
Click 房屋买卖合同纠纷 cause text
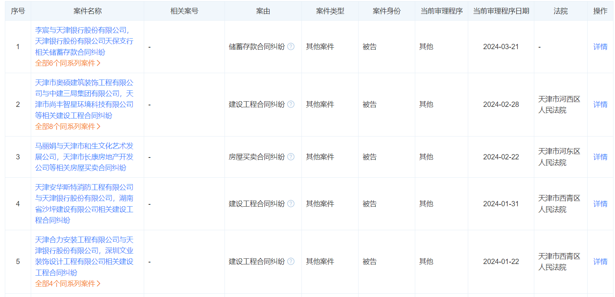257,157
